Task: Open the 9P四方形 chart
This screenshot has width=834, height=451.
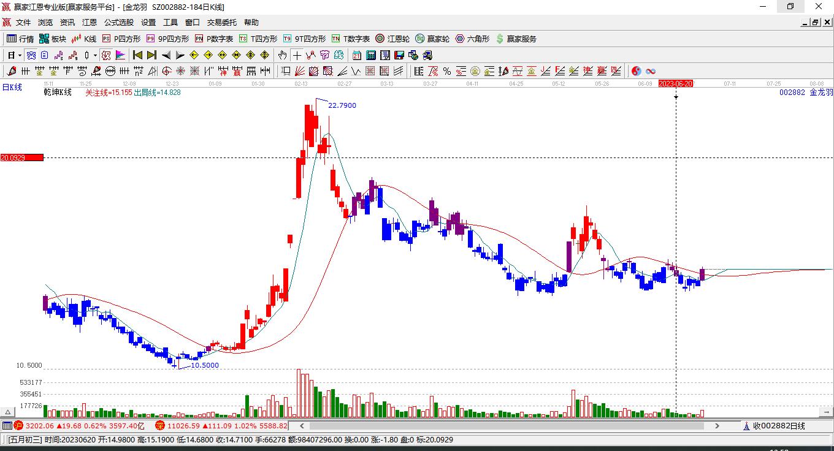Action: click(x=167, y=39)
